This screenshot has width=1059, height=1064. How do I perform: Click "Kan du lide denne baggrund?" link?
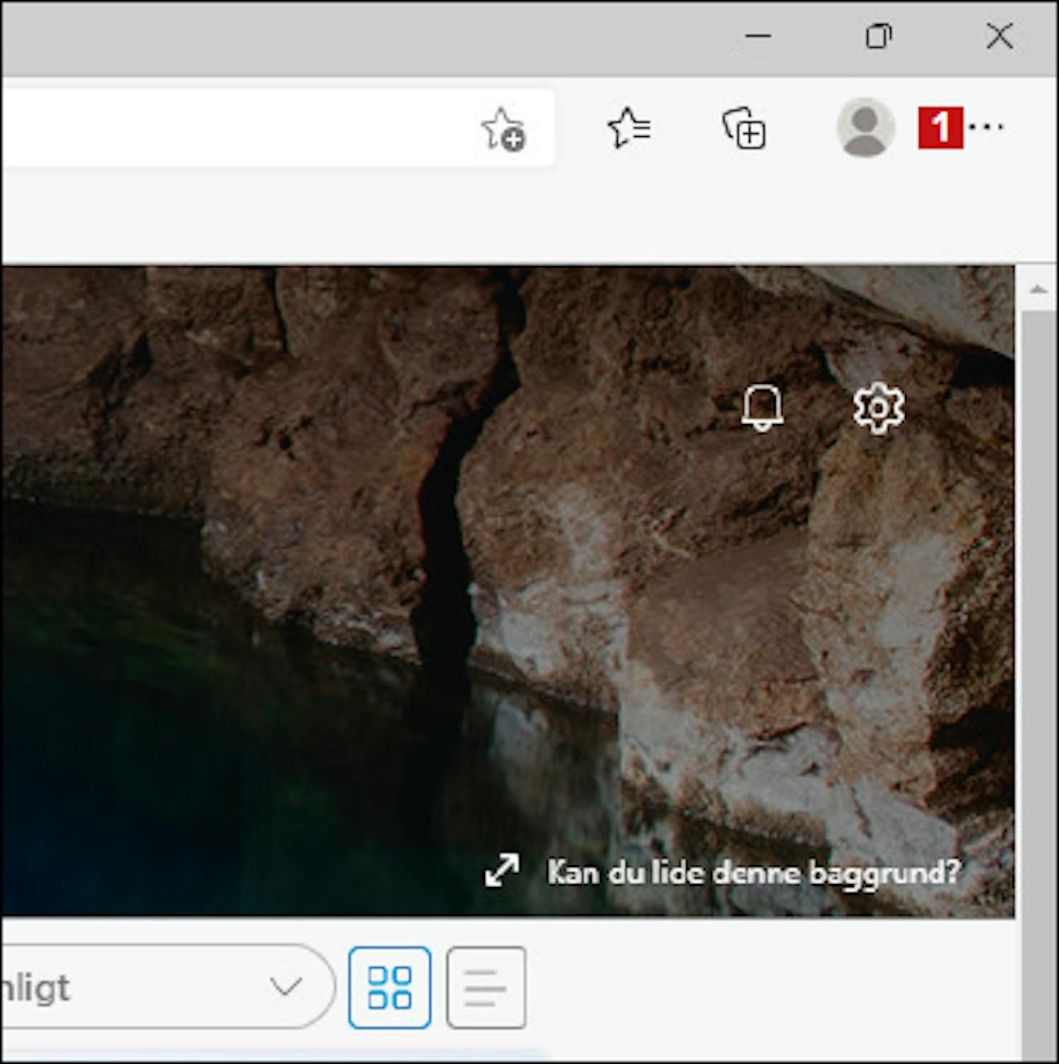coord(753,873)
